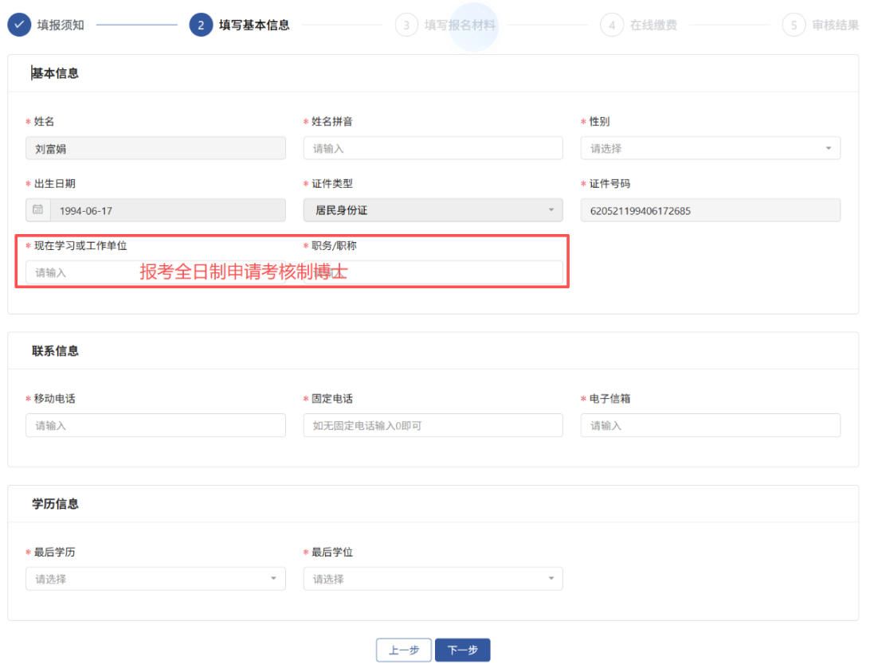
Task: Click the 下一步 button
Action: pos(464,650)
